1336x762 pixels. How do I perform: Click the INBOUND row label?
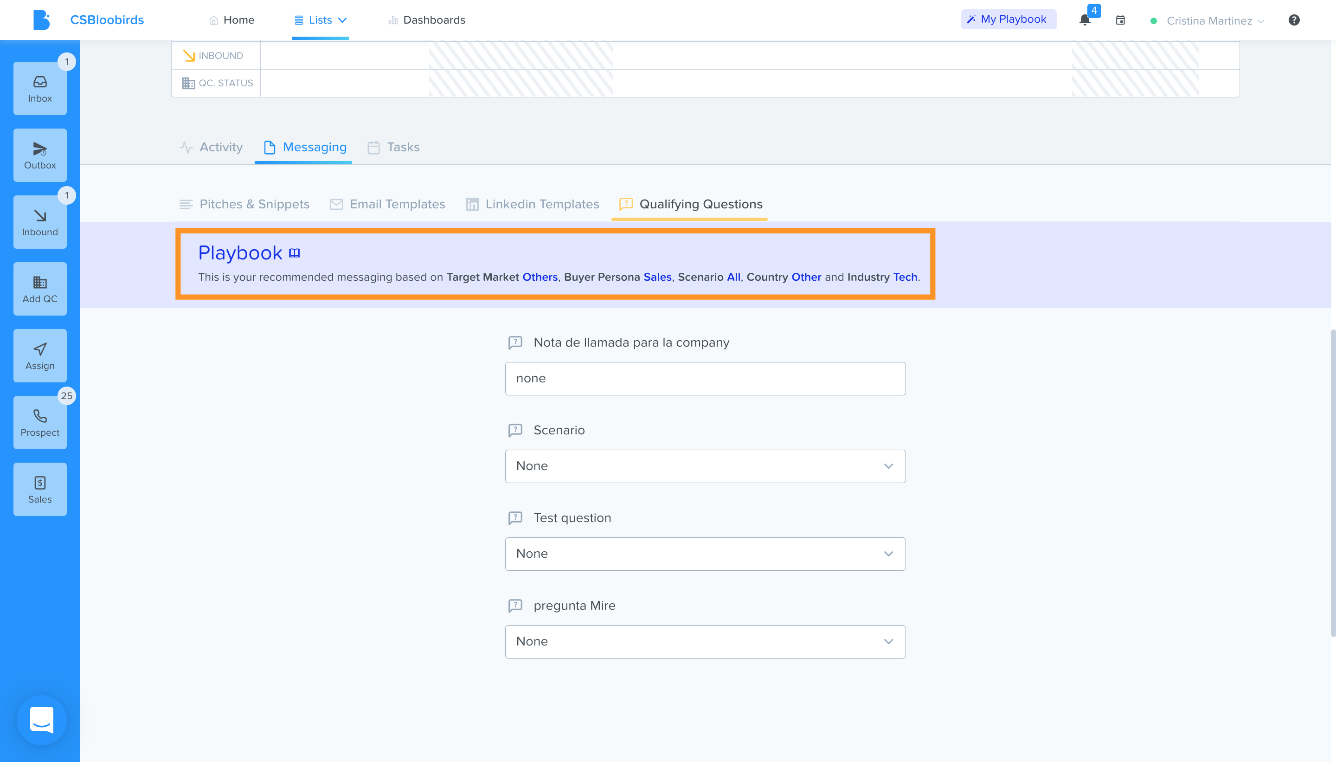click(x=221, y=56)
